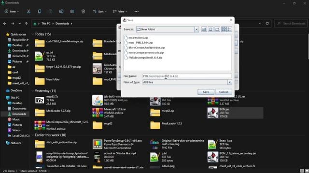Go back with the Explorer back arrow
The height and width of the screenshot is (173, 309).
click(x=5, y=24)
